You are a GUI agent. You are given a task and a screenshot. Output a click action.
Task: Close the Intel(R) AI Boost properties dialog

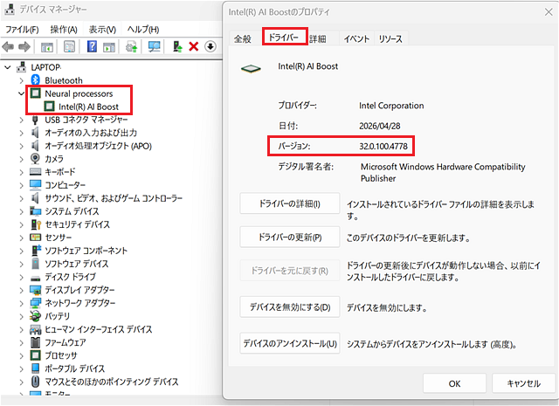[x=549, y=11]
